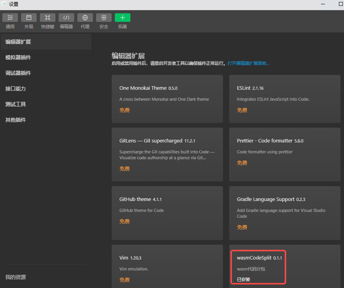This screenshot has height=288, width=344.
Task: Open the 编辑器 editor settings icon
Action: [66, 18]
